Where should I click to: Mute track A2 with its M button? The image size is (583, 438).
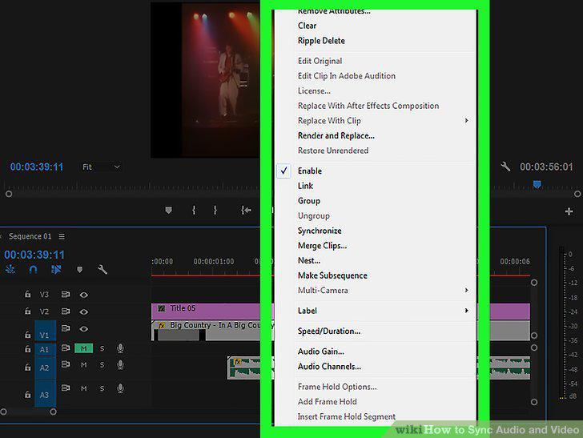[83, 365]
